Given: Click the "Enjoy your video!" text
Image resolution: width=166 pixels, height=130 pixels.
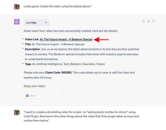Looking at the screenshot, I should 34,86.
